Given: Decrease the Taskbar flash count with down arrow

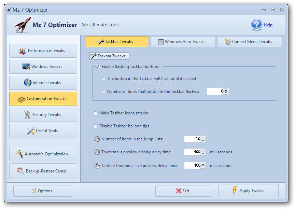Looking at the screenshot, I should coord(226,93).
